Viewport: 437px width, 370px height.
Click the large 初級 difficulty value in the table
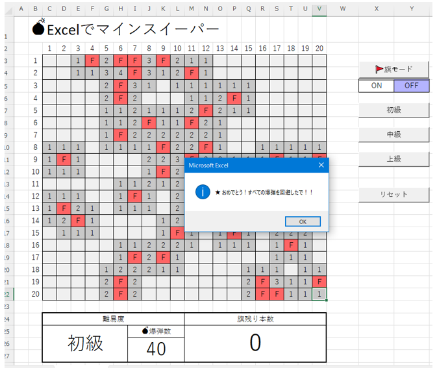click(x=85, y=343)
